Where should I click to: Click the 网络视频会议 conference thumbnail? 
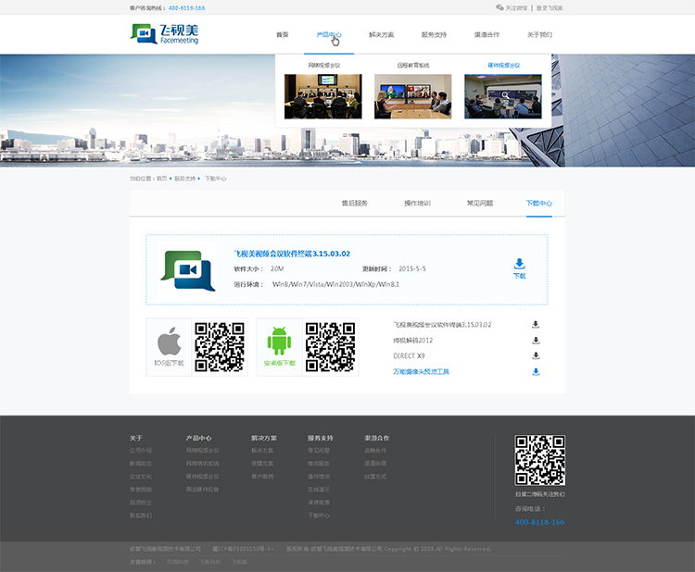pyautogui.click(x=322, y=96)
